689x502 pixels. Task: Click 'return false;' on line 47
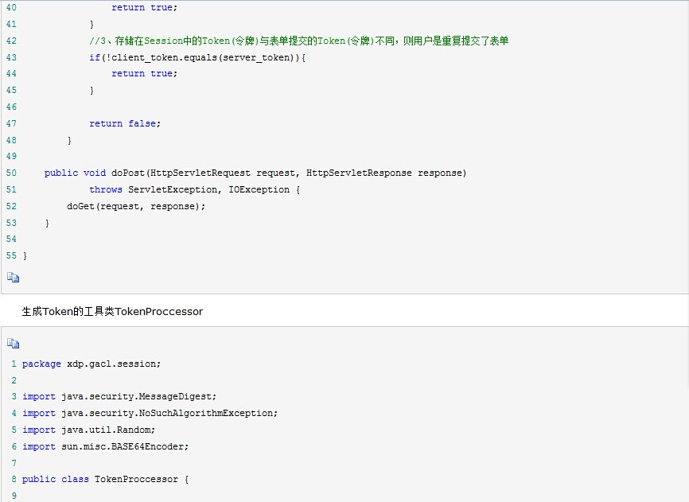(x=125, y=123)
